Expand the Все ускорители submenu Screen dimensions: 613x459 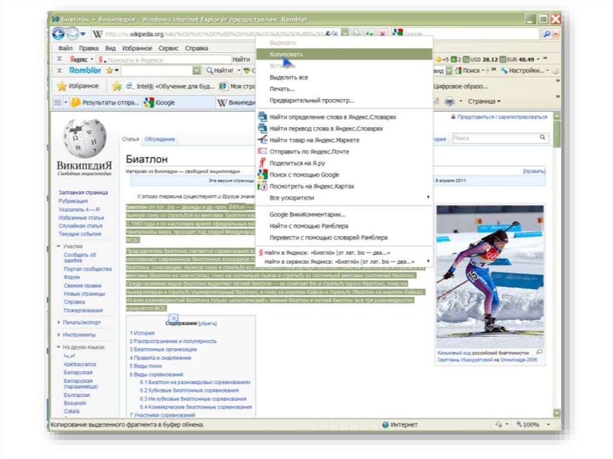pos(344,198)
